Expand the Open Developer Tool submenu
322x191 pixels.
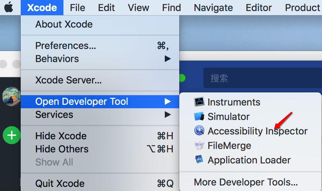click(x=100, y=101)
